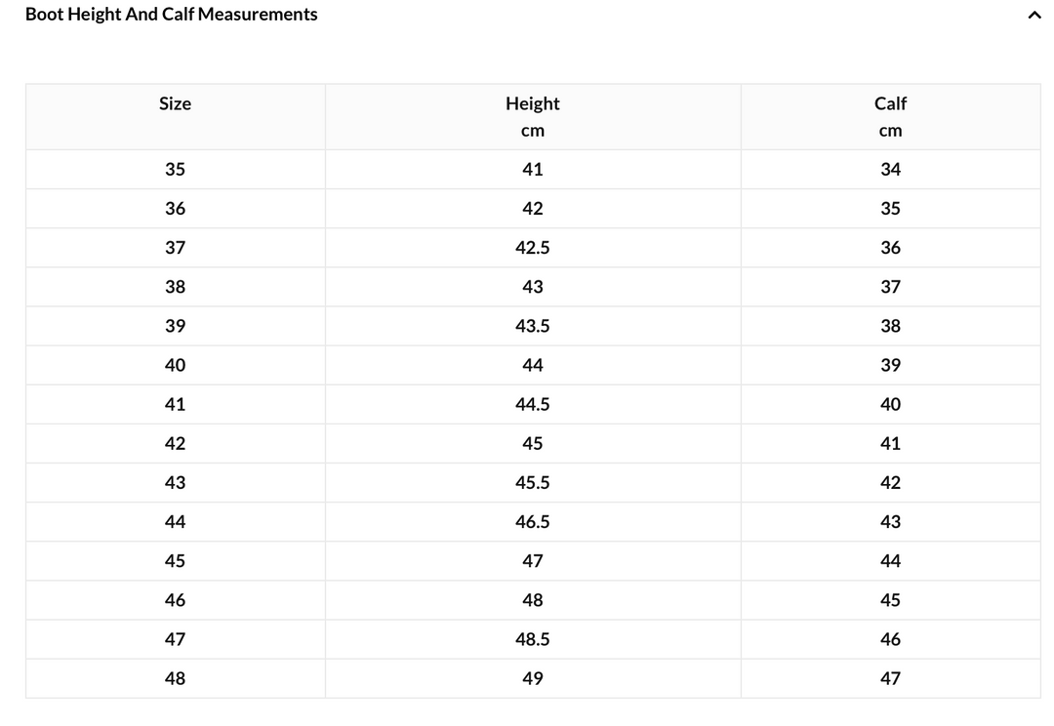
Task: Click size 35 in the Size column
Action: coord(175,170)
